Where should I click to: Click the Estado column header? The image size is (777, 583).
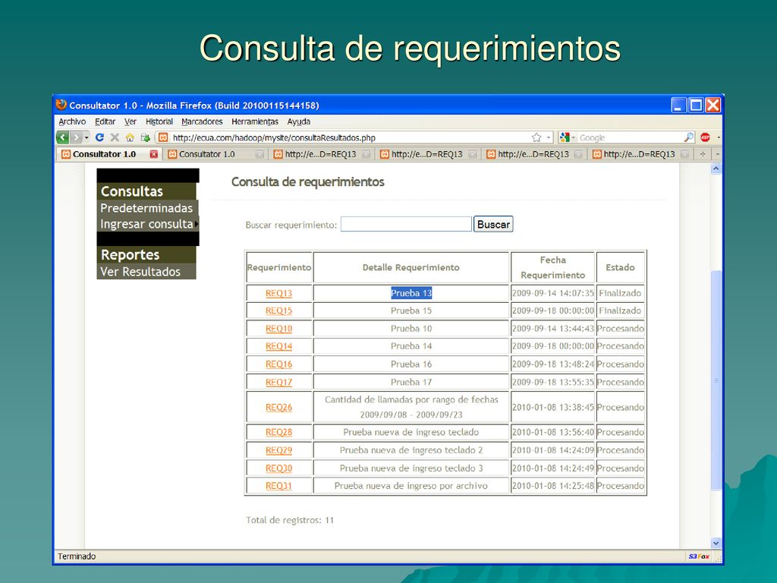620,267
